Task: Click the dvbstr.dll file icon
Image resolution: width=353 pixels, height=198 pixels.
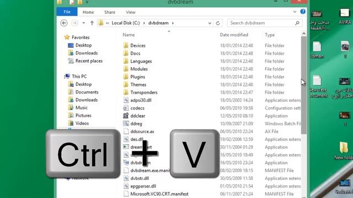Action: pos(126,178)
